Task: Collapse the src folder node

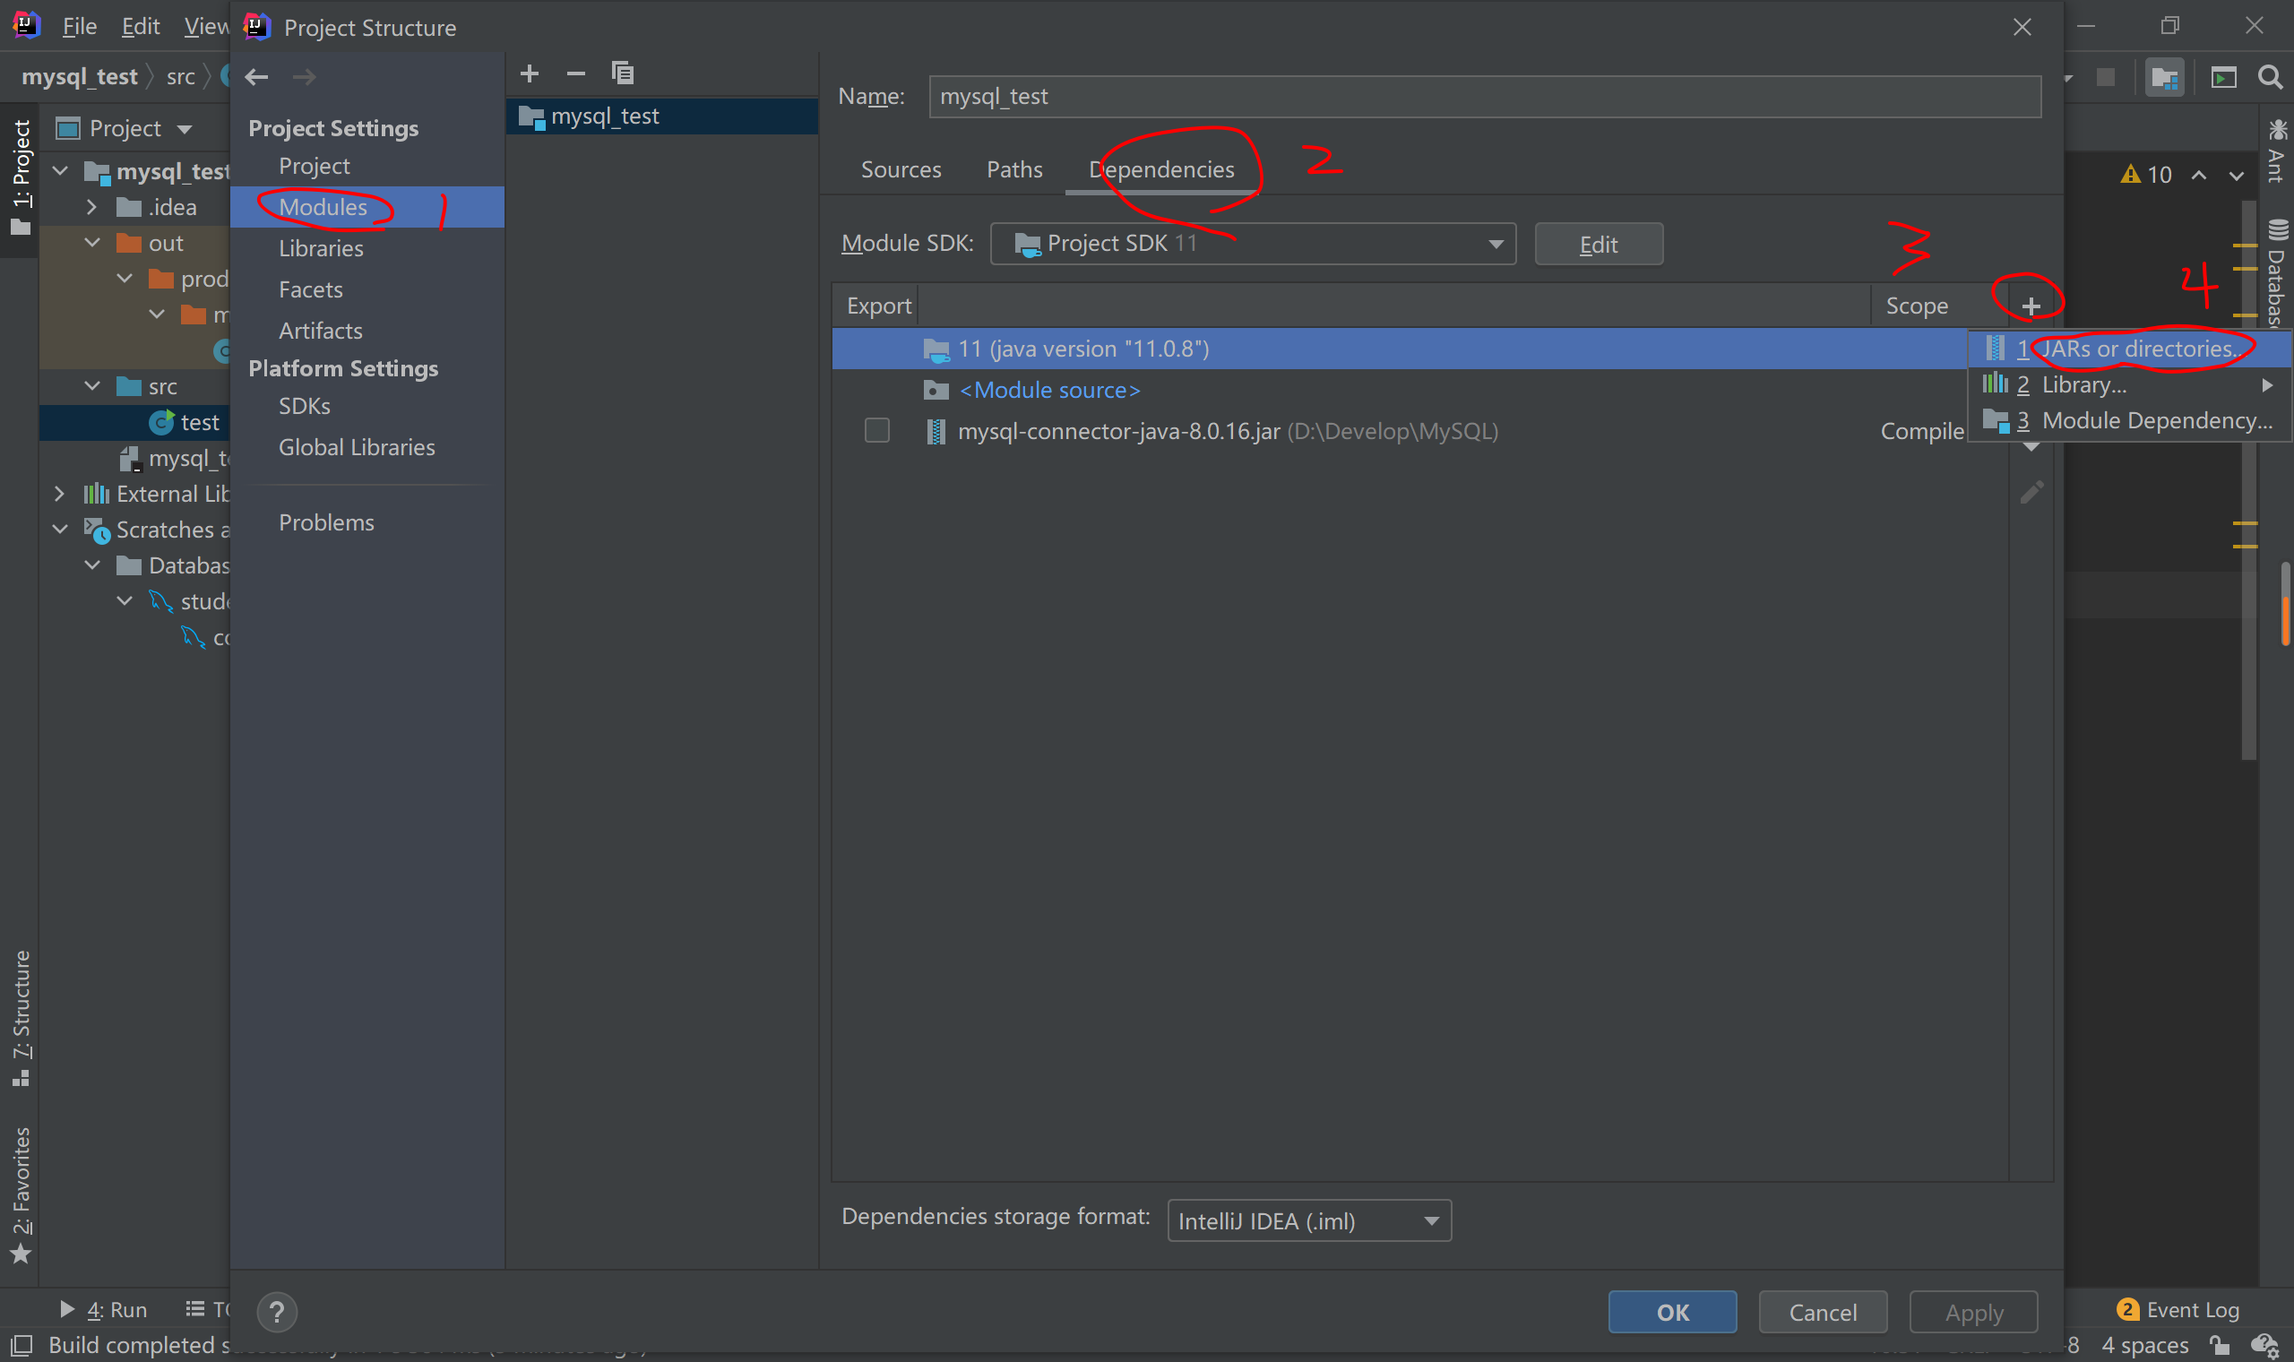Action: [92, 386]
